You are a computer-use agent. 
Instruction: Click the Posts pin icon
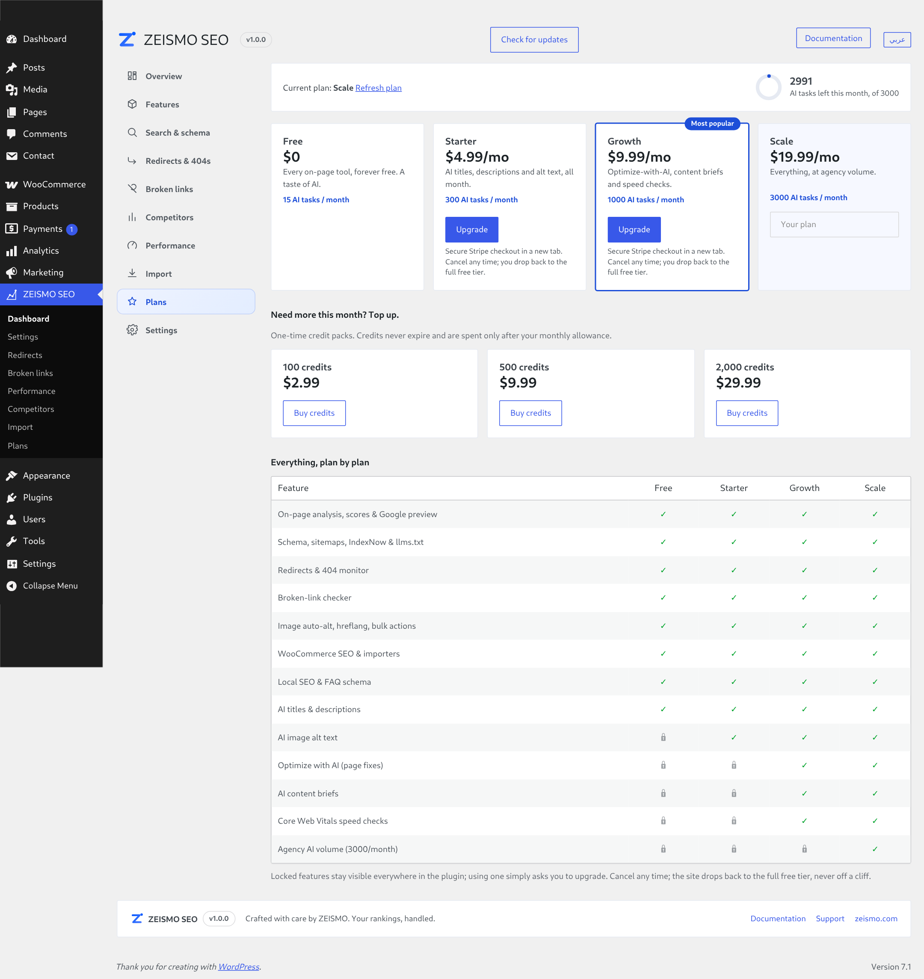12,68
